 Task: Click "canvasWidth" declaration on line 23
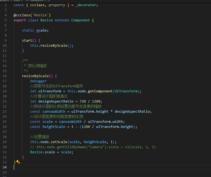pos(54,112)
